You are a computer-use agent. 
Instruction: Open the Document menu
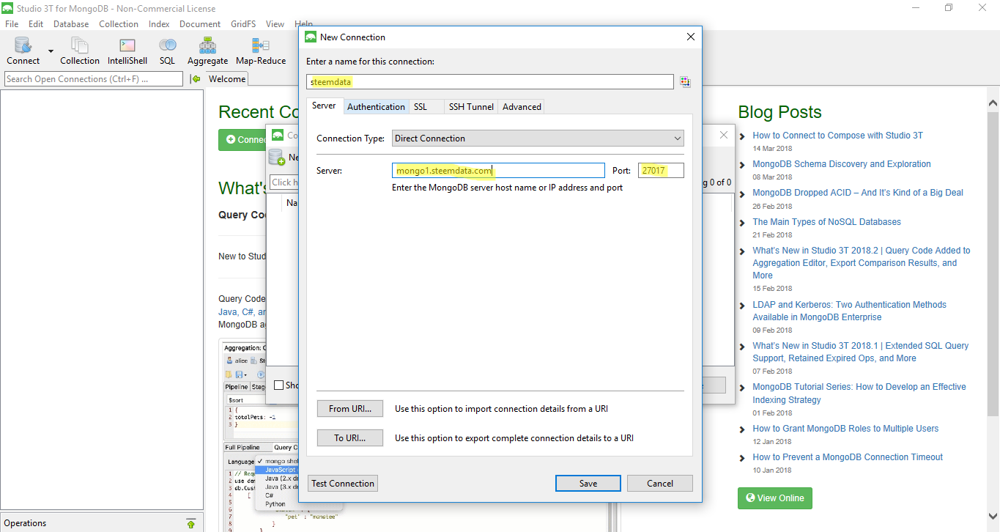click(x=200, y=24)
